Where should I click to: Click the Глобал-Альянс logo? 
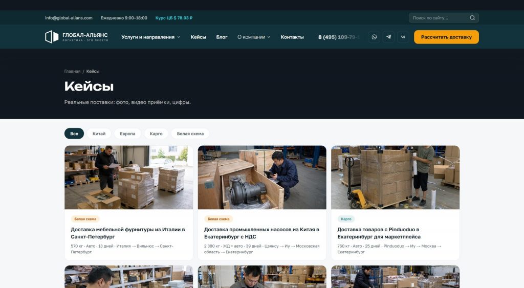pos(77,37)
